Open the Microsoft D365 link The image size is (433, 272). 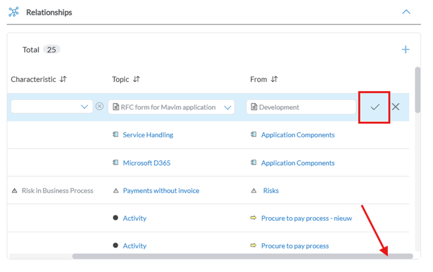pyautogui.click(x=147, y=163)
